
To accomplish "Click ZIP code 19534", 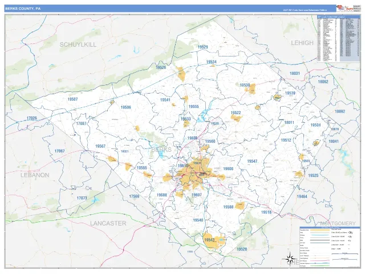I will 212,62.
